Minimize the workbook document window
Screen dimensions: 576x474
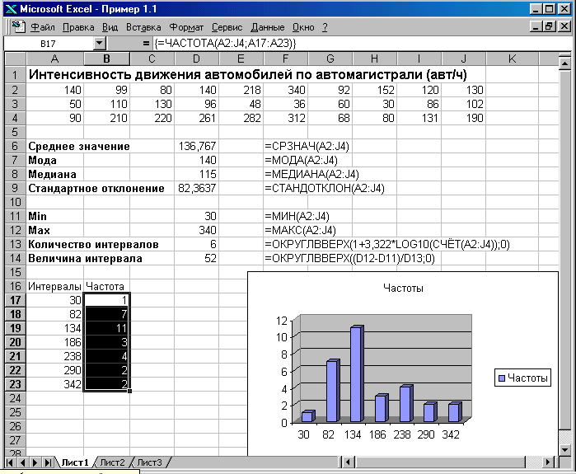click(x=536, y=26)
